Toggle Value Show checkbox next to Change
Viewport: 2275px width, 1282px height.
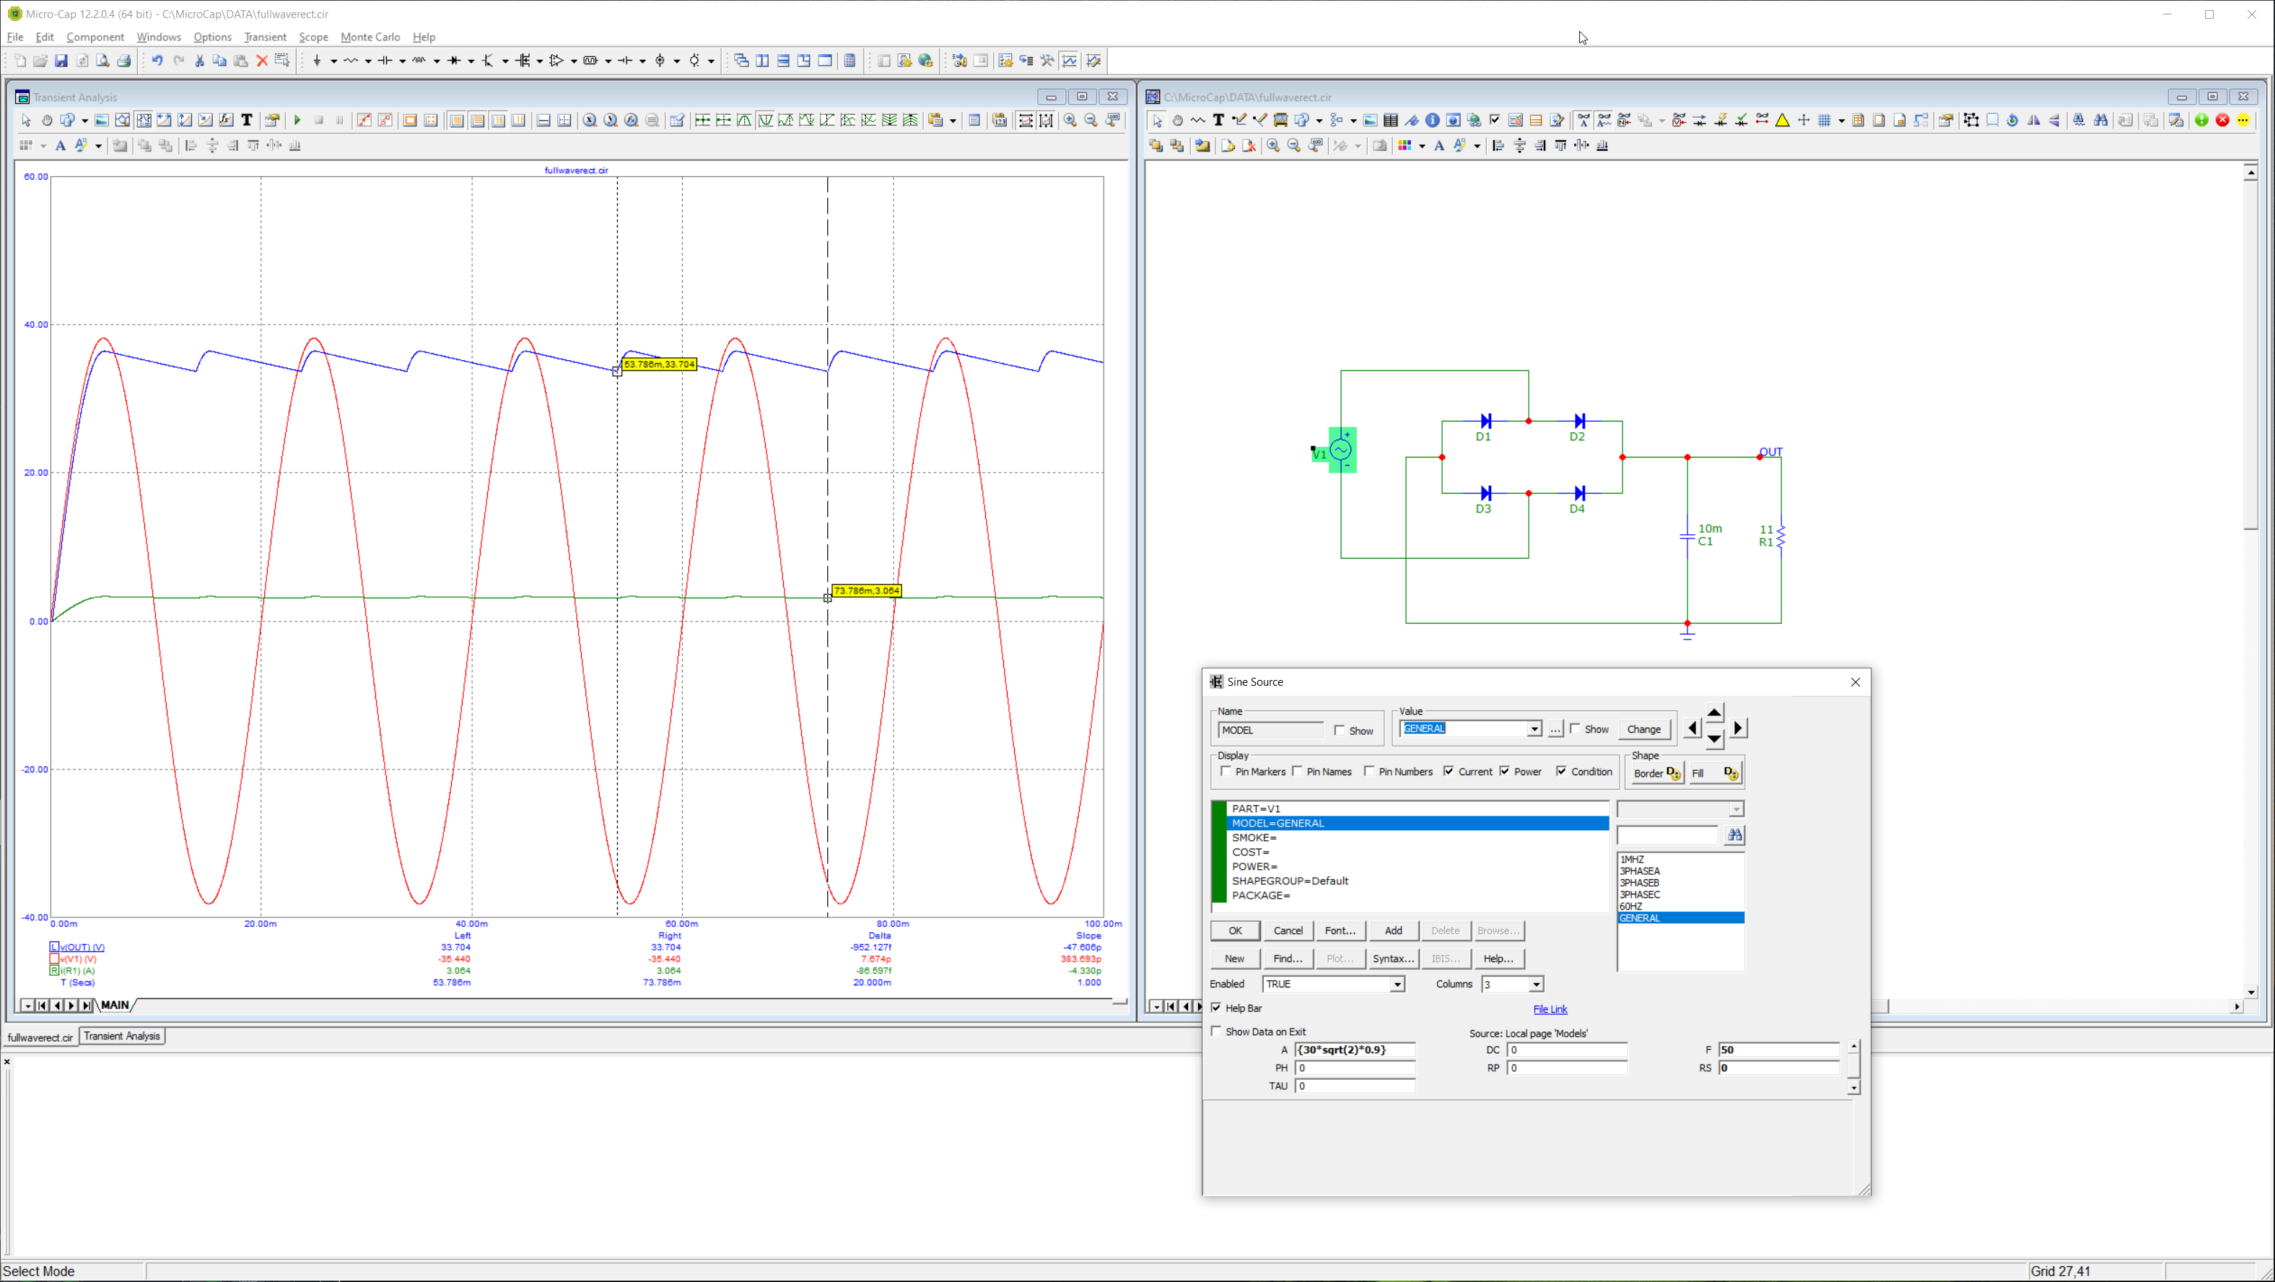(1576, 729)
